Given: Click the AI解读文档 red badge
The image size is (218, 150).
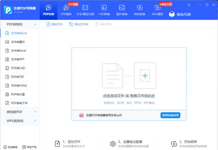Looking at the screenshot, I should [x=166, y=4].
